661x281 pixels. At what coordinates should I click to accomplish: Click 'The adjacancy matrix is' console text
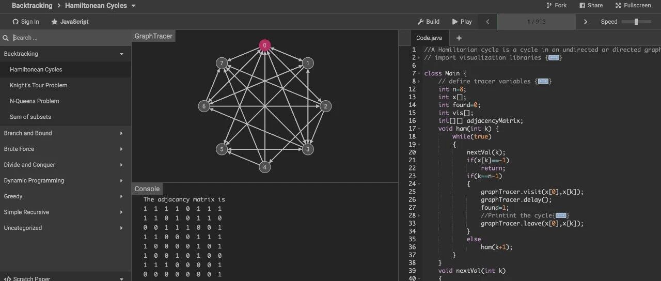(184, 199)
